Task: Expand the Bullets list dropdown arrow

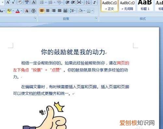Action: 46,2
